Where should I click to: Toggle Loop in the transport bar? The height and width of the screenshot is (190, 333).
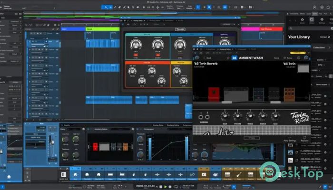tap(176, 187)
